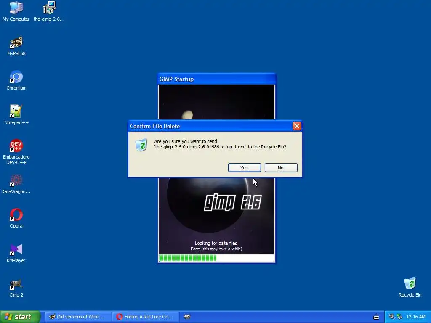Close the Confirm File Delete dialog
The width and height of the screenshot is (431, 323).
297,126
